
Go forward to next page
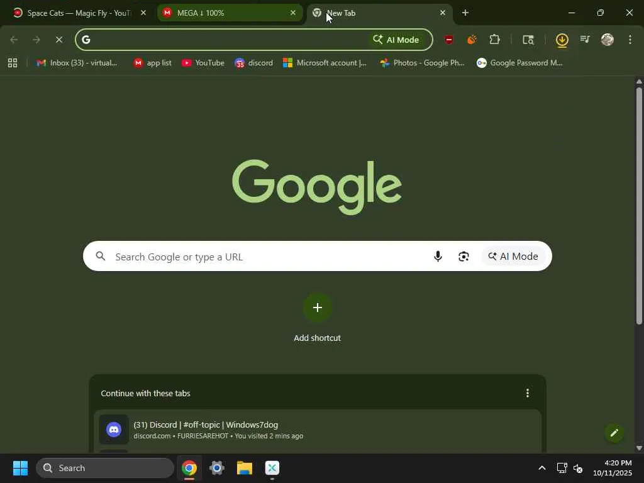pos(36,40)
